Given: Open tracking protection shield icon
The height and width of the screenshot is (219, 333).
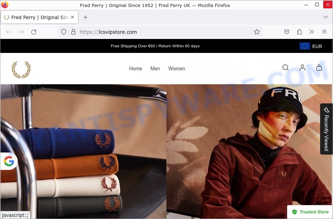Looking at the screenshot, I should pos(64,32).
